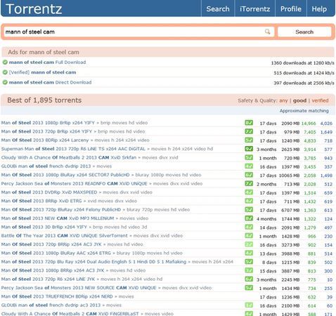Open Man of Steel Dual Audio Mafiaking torrent
The image size is (336, 316).
coord(93,261)
